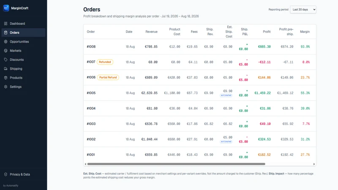Click profit pre-ship value €192.42

click(287, 155)
